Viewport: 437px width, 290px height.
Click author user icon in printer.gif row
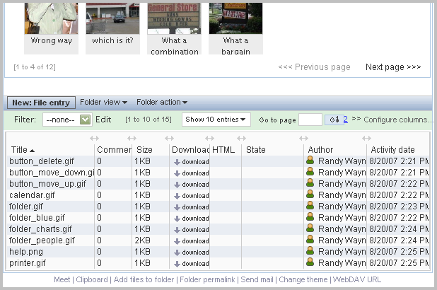[310, 262]
